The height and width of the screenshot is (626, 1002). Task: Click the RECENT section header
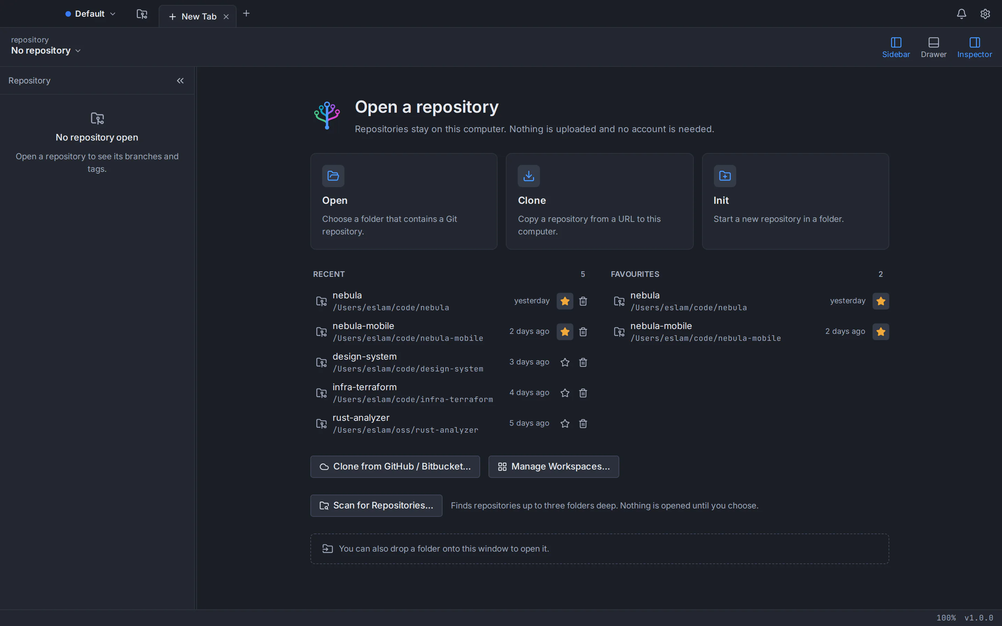coord(329,274)
